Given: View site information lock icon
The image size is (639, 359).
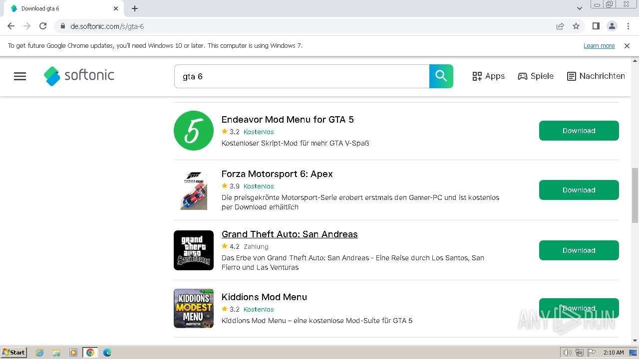Looking at the screenshot, I should [62, 26].
